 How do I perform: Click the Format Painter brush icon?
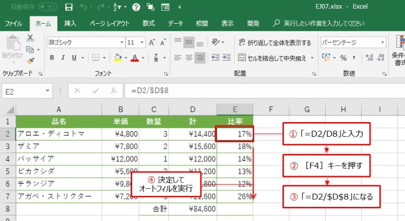coord(30,60)
